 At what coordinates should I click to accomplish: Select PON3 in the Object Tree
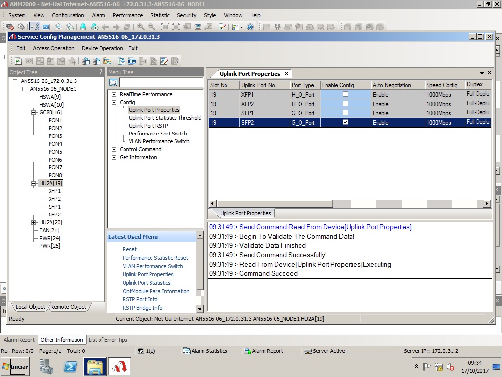(x=55, y=136)
